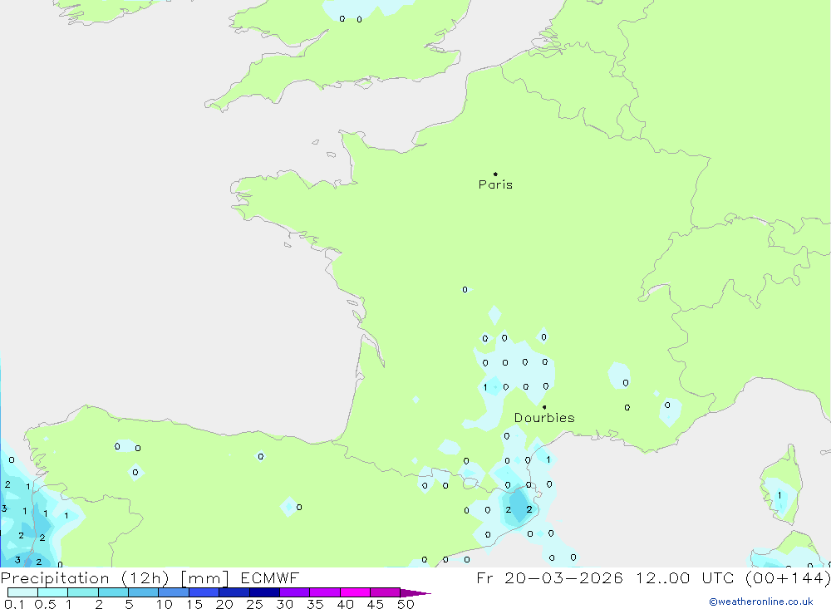The height and width of the screenshot is (609, 831).
Task: Click the legend value '50'
Action: 406,604
